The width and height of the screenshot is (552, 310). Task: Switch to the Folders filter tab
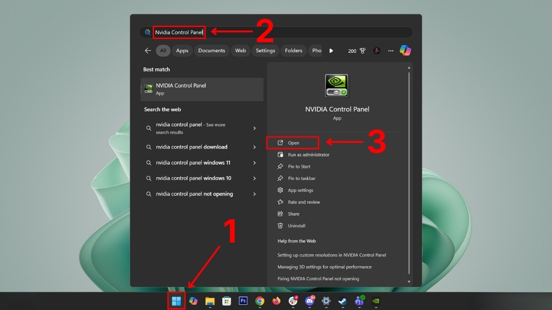click(x=293, y=51)
